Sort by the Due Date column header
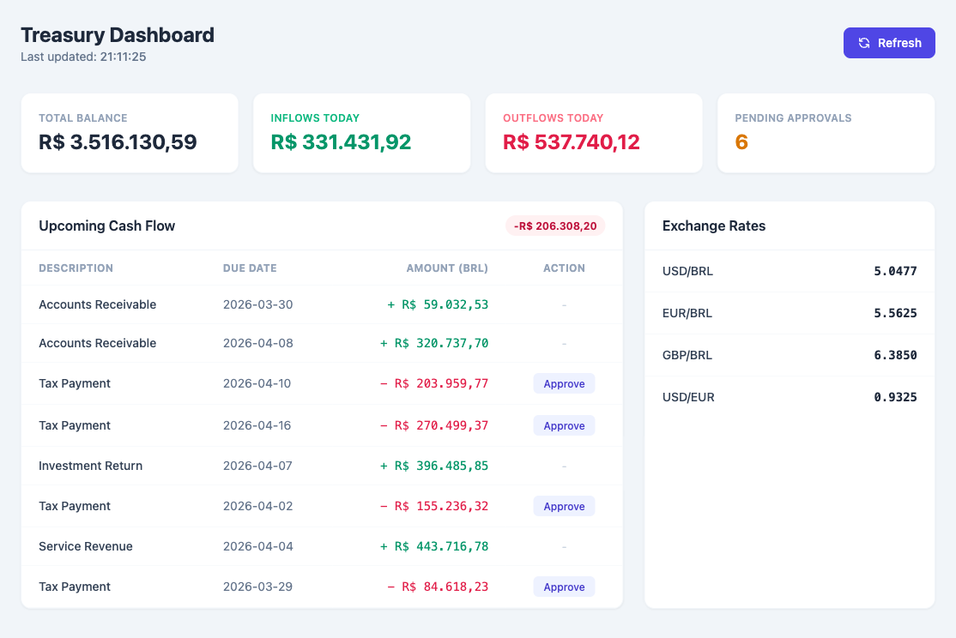Viewport: 956px width, 638px height. 250,268
